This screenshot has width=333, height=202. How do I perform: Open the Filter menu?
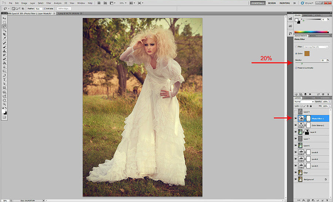click(x=48, y=3)
